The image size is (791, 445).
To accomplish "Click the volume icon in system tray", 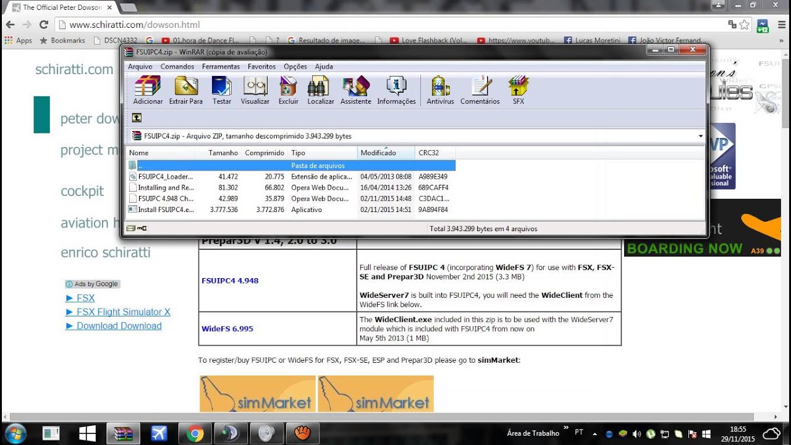I will [637, 433].
